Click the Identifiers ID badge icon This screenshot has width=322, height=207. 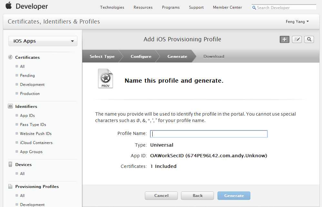(x=10, y=106)
